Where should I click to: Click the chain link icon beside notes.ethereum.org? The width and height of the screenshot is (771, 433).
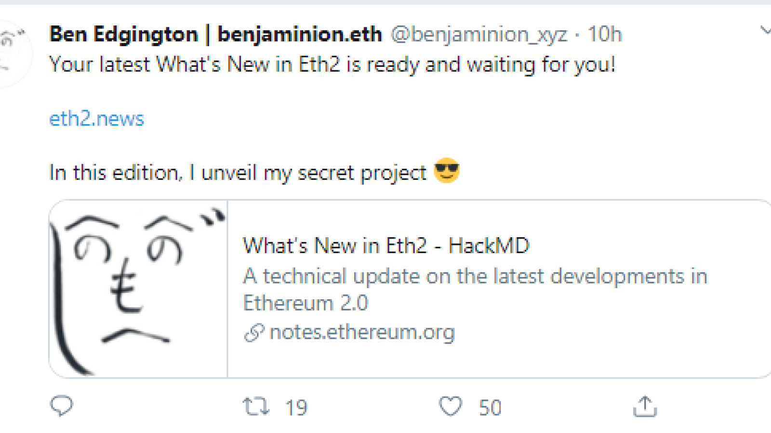click(x=254, y=332)
